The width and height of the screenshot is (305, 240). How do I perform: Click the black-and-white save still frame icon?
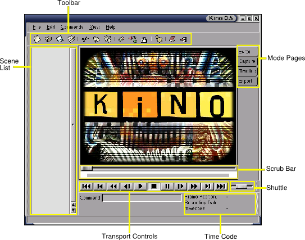[x=144, y=39]
